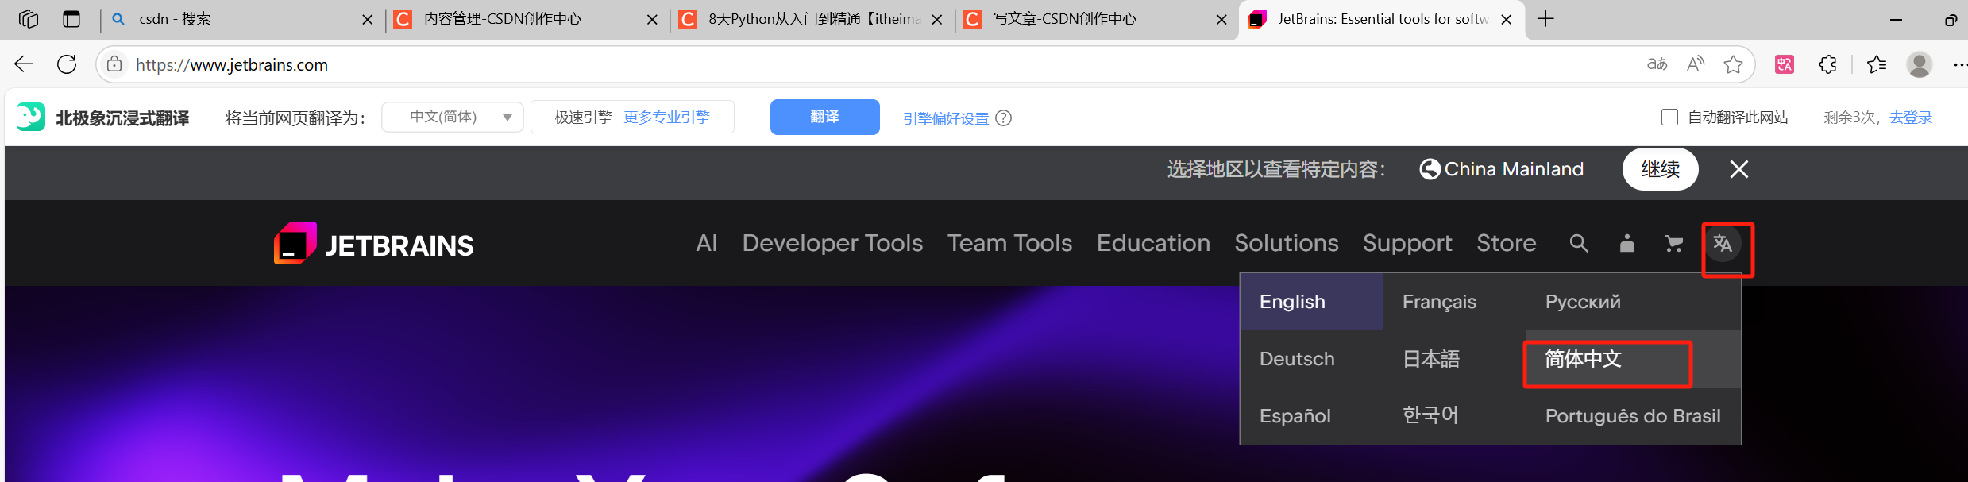The height and width of the screenshot is (482, 1968).
Task: Open the Developer Tools menu
Action: (832, 243)
